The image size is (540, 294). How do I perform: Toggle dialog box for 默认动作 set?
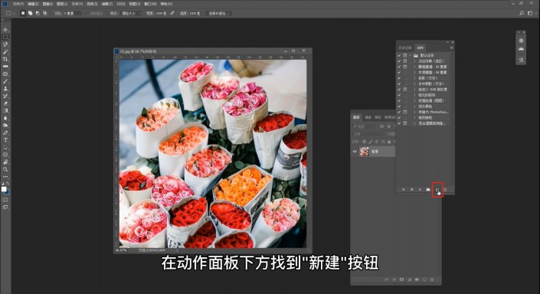pyautogui.click(x=405, y=55)
